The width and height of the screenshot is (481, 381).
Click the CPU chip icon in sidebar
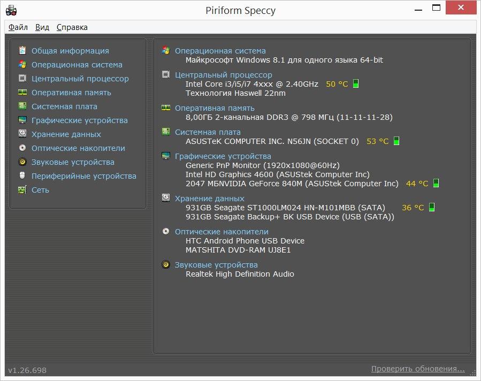point(22,78)
